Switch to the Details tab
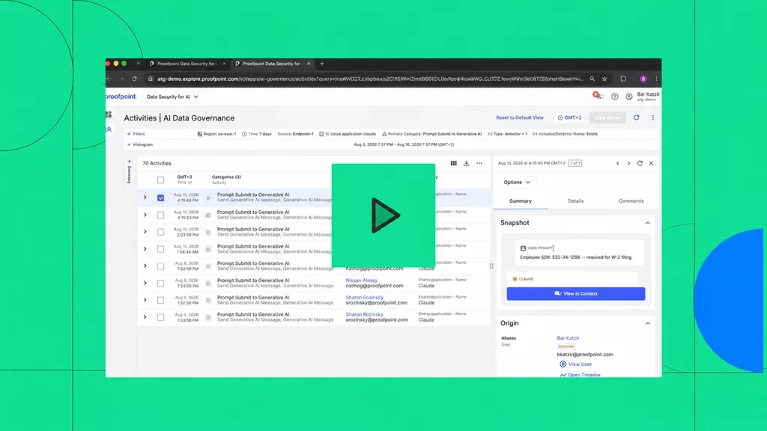 coord(576,201)
